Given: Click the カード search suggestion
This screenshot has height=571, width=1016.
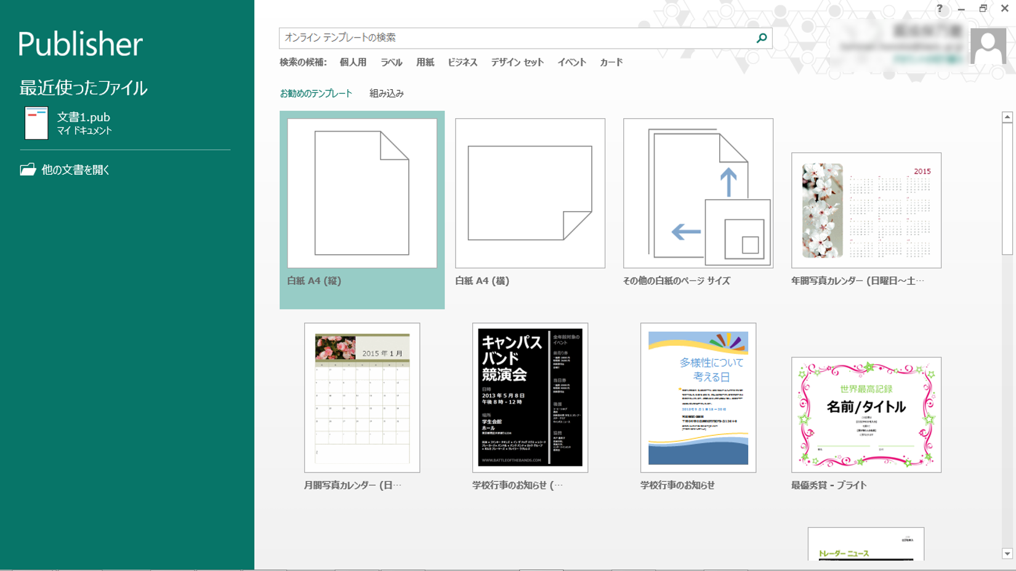Looking at the screenshot, I should [x=611, y=62].
